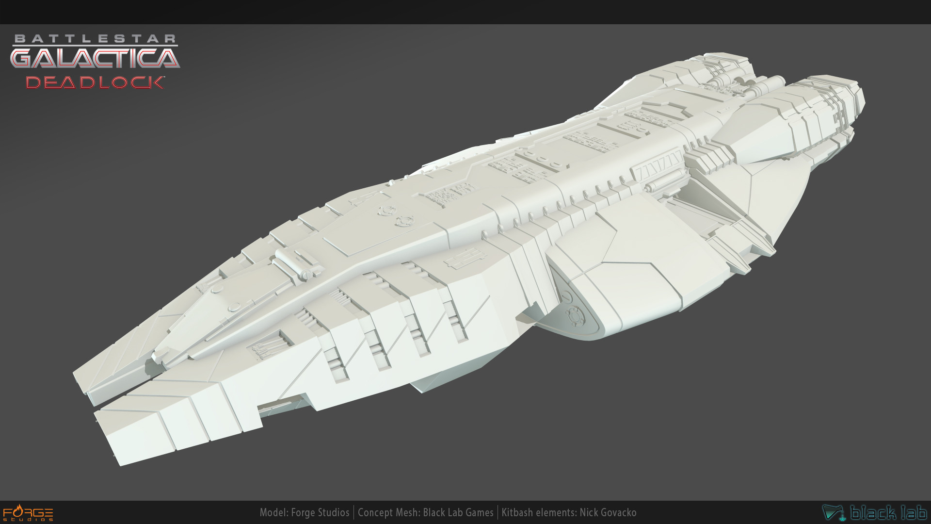
Task: Click 'Kitbash elements: Nick Govacko' text
Action: 569,512
